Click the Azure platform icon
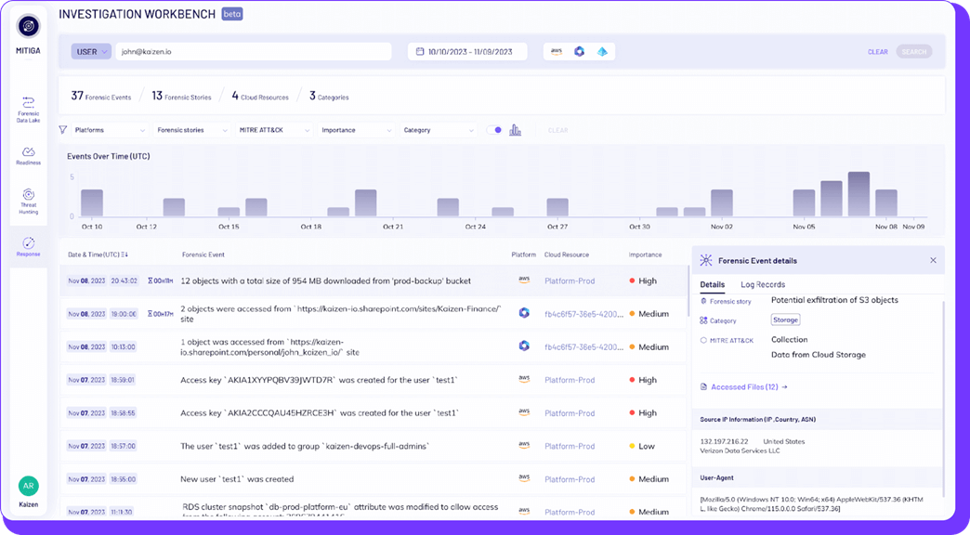This screenshot has height=535, width=970. pyautogui.click(x=601, y=51)
